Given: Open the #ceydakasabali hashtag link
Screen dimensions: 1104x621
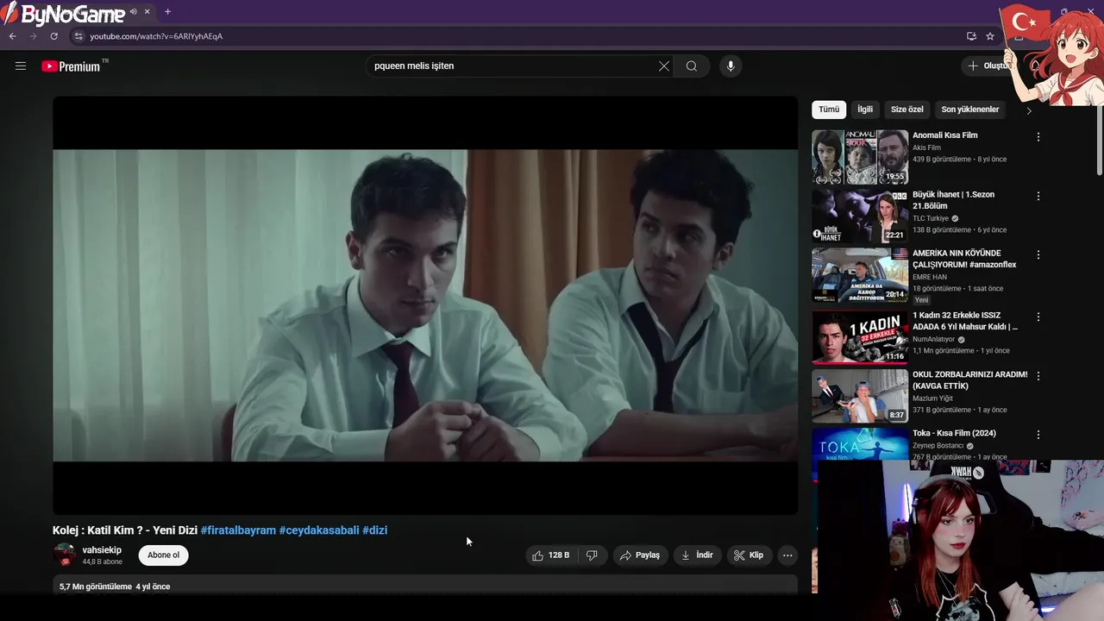Looking at the screenshot, I should [x=319, y=530].
